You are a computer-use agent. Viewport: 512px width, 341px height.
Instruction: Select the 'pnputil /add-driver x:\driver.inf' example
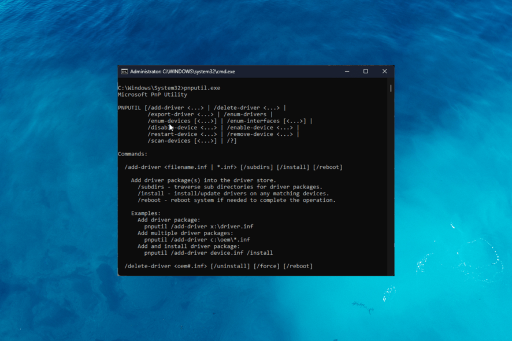[199, 226]
